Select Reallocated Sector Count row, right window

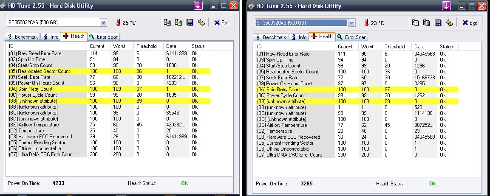point(357,71)
